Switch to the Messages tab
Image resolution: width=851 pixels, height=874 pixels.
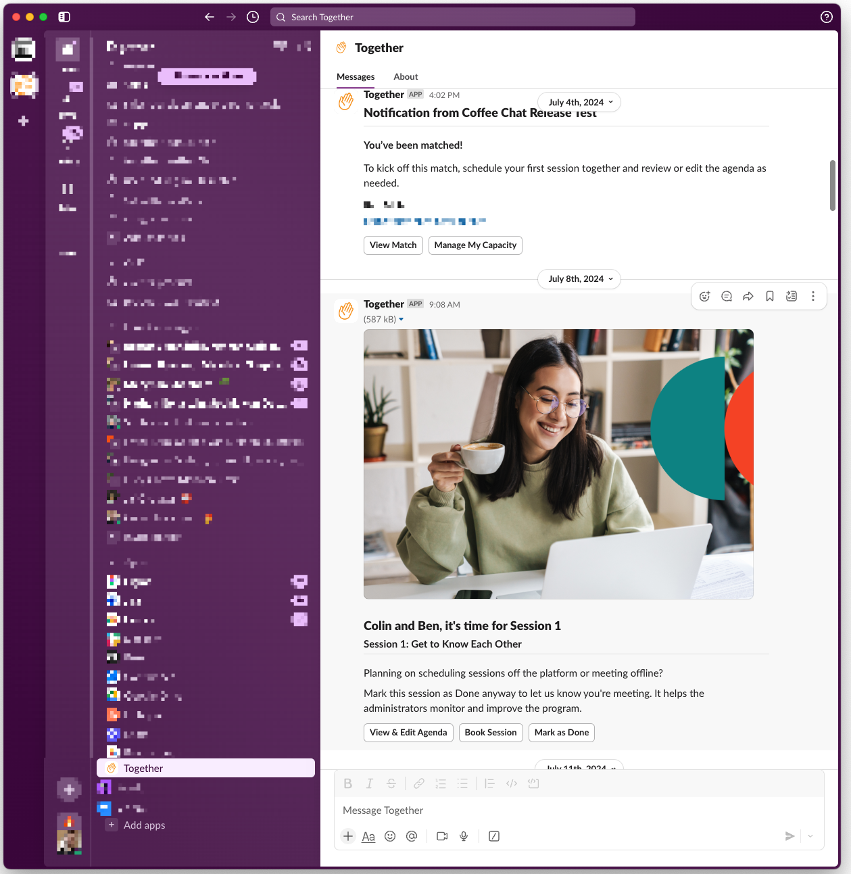[x=356, y=76]
